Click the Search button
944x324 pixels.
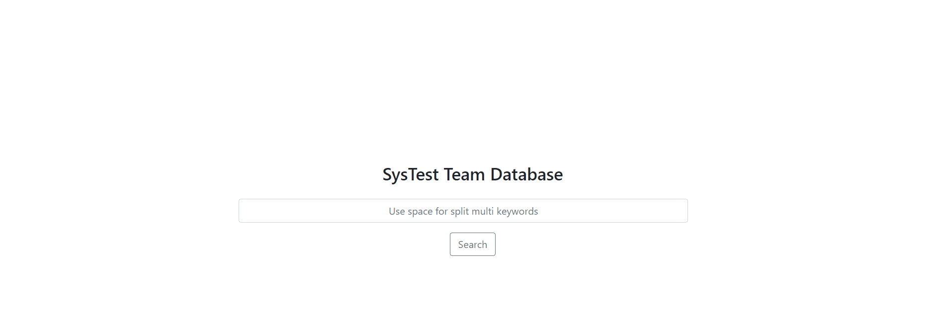(472, 244)
